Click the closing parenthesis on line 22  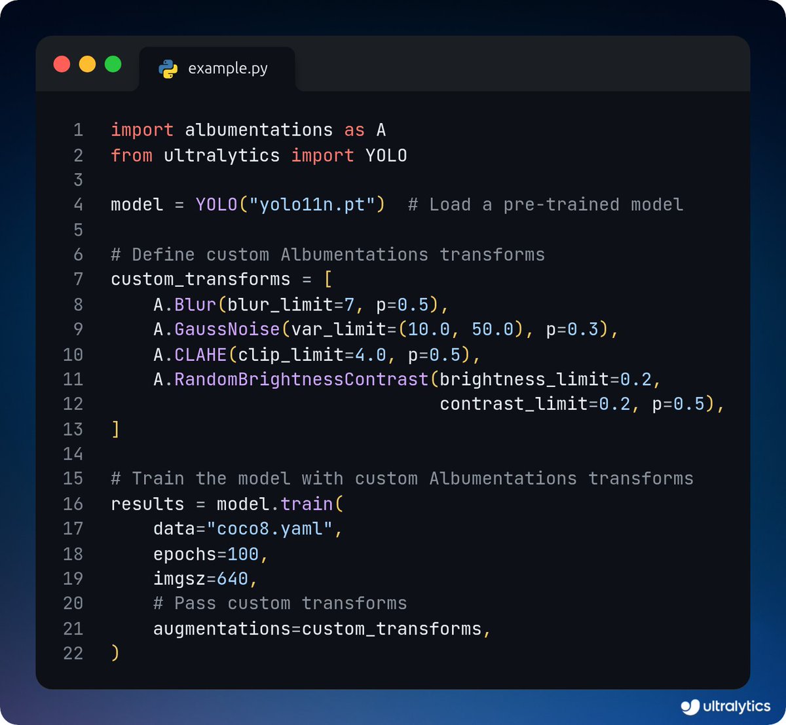click(x=115, y=653)
